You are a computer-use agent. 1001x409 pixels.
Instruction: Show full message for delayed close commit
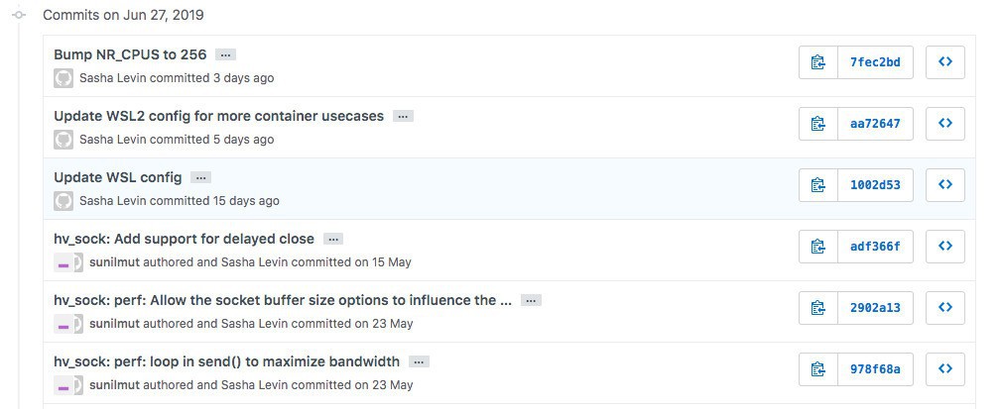coord(333,240)
